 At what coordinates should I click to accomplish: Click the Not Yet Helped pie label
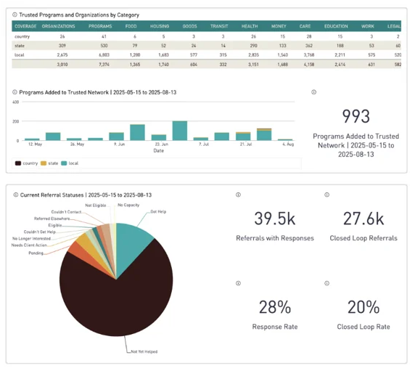144,351
